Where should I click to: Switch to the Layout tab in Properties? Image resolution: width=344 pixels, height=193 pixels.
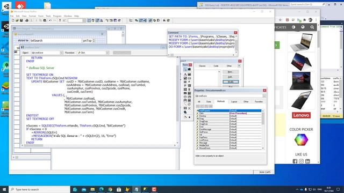(x=234, y=102)
